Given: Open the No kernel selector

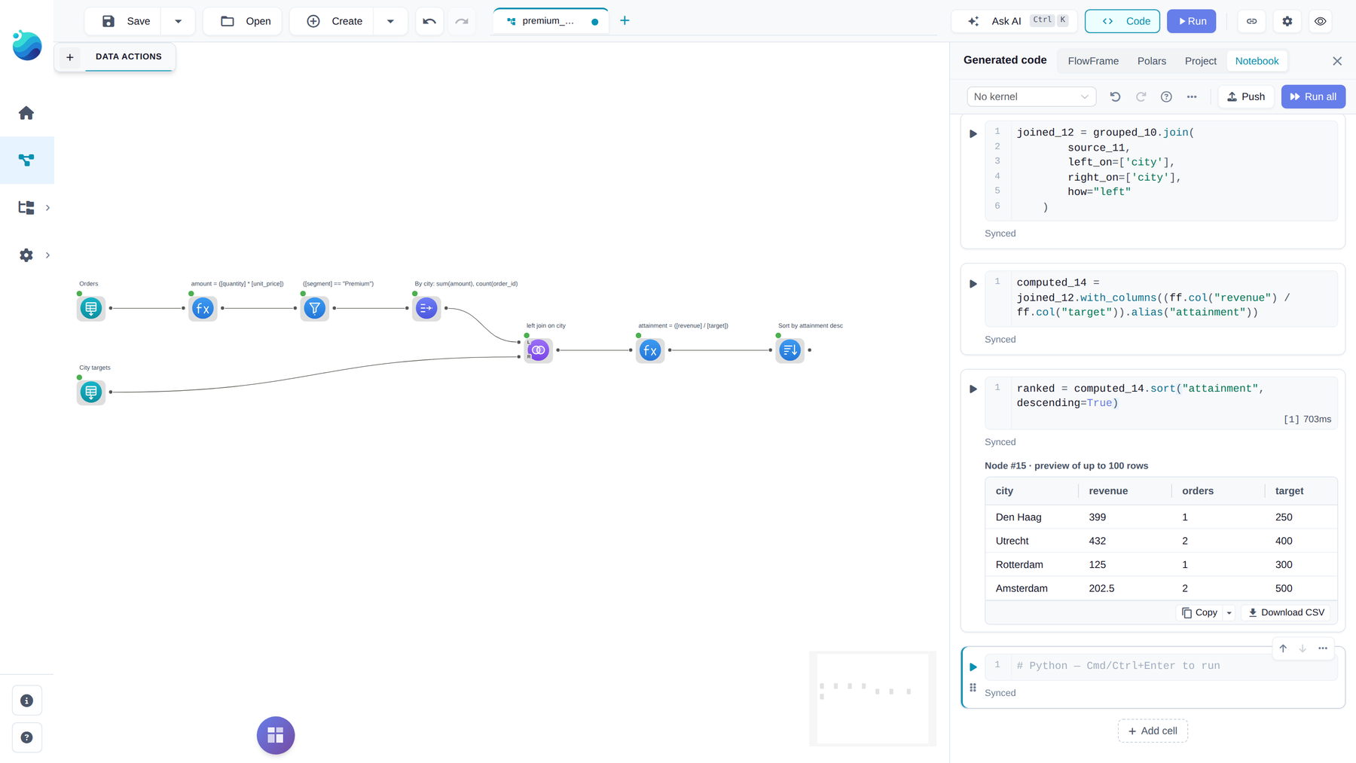Looking at the screenshot, I should 1031,96.
